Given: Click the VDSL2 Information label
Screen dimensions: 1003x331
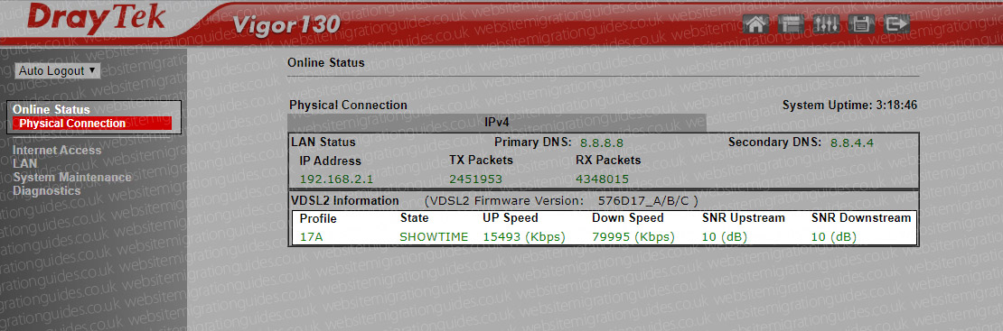Looking at the screenshot, I should (345, 200).
